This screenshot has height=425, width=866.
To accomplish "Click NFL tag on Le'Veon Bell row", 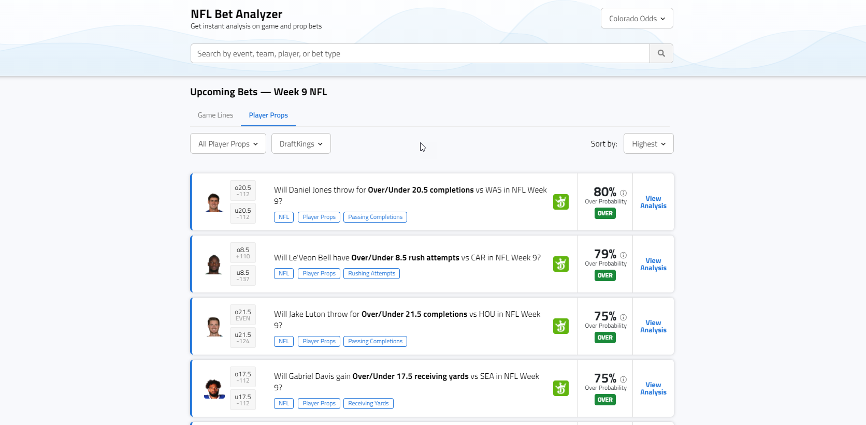I will click(x=284, y=274).
